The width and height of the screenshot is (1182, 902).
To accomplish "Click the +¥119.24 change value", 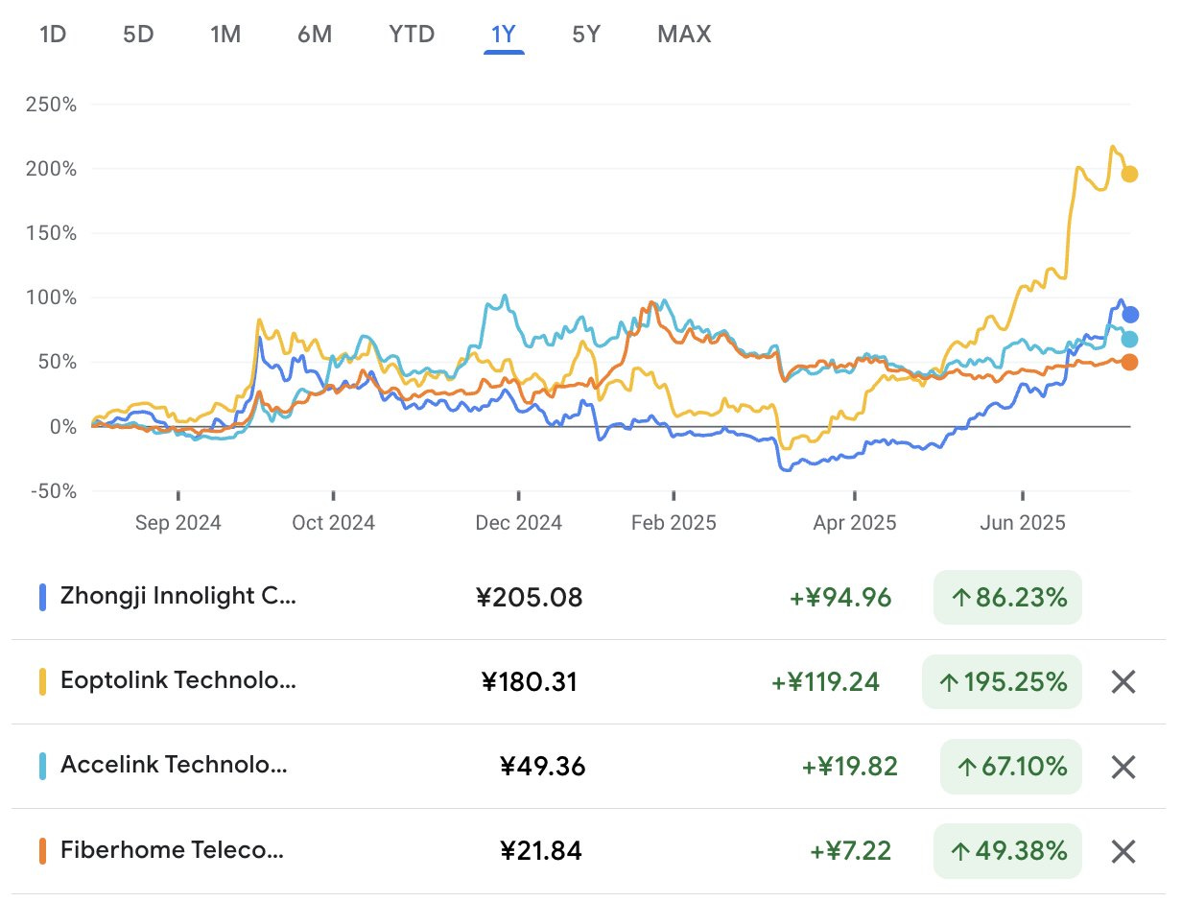I will [825, 682].
